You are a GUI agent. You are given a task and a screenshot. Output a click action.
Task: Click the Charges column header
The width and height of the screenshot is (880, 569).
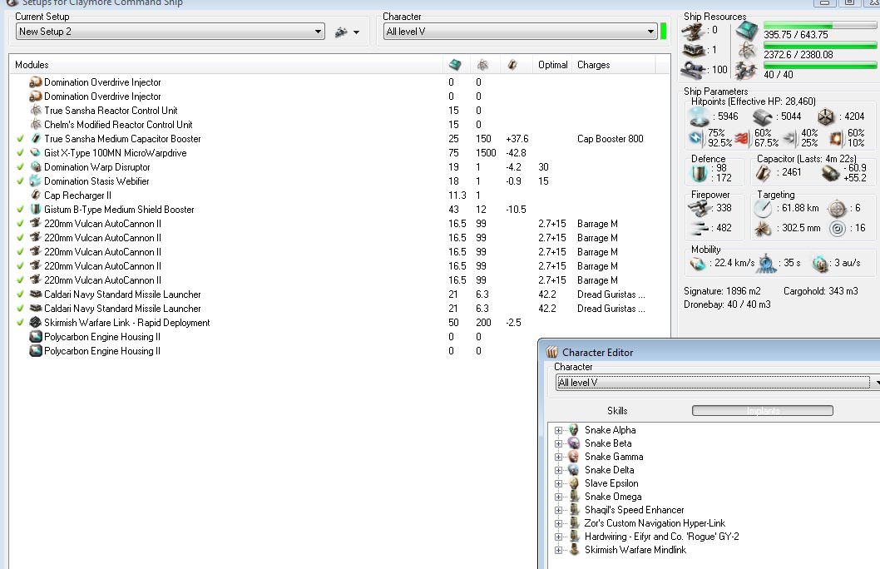593,65
